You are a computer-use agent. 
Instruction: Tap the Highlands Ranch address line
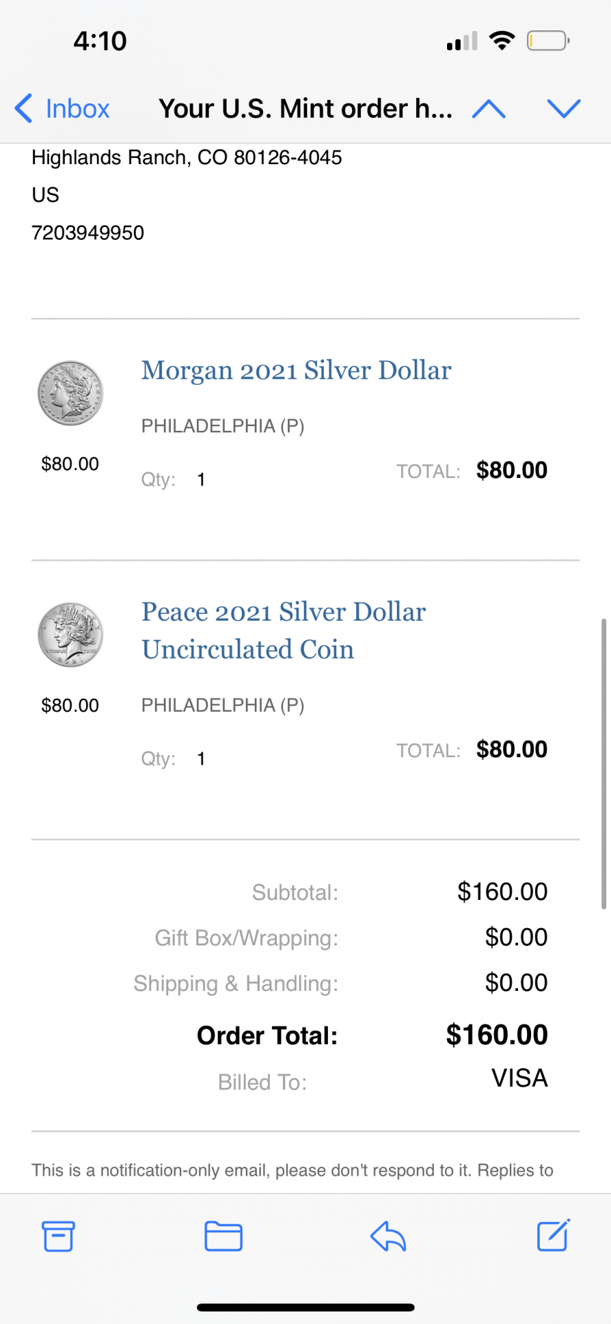coord(187,158)
